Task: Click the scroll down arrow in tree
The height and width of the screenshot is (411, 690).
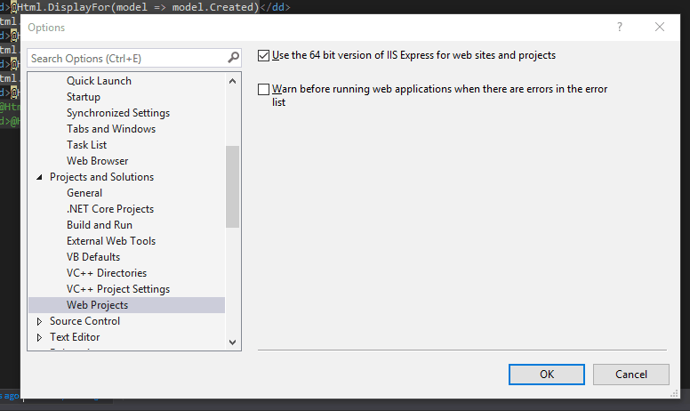Action: tap(233, 342)
